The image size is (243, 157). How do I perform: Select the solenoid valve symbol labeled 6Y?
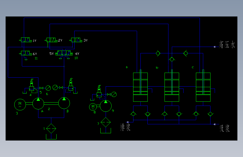[x=26, y=53]
